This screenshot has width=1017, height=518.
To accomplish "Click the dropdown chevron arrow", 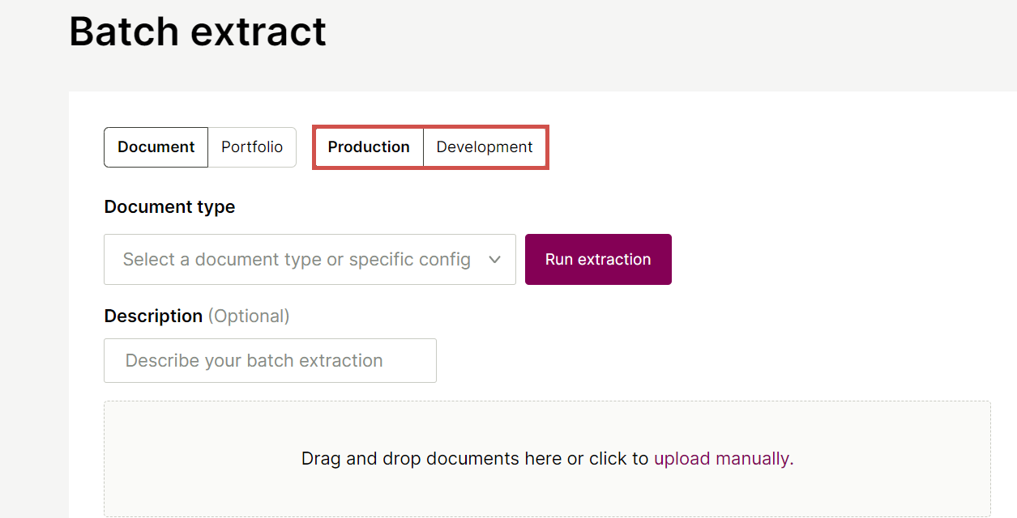I will [x=495, y=260].
